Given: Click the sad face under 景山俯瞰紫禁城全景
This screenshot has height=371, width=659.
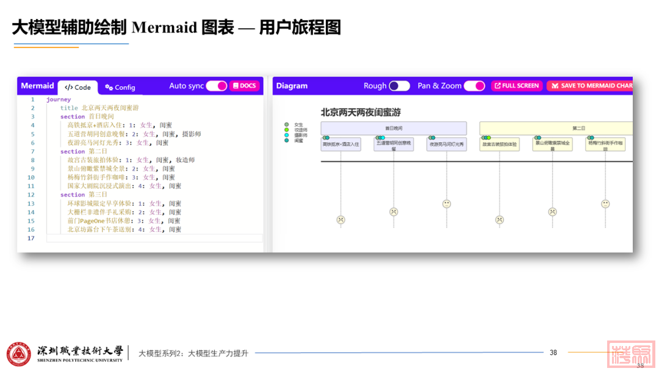Looking at the screenshot, I should pos(552,212).
